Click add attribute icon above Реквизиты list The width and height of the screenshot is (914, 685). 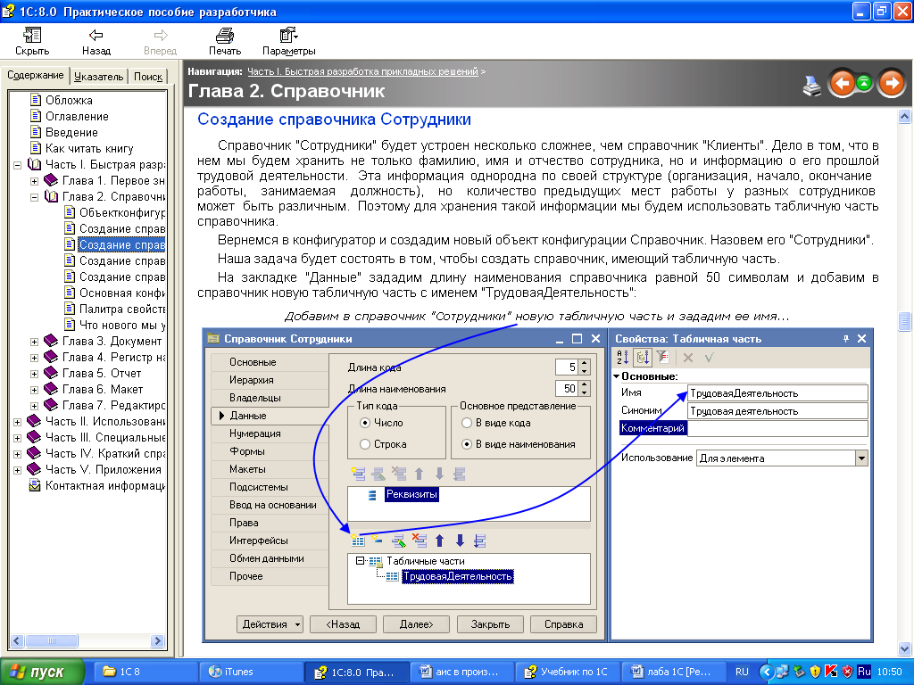tap(358, 474)
